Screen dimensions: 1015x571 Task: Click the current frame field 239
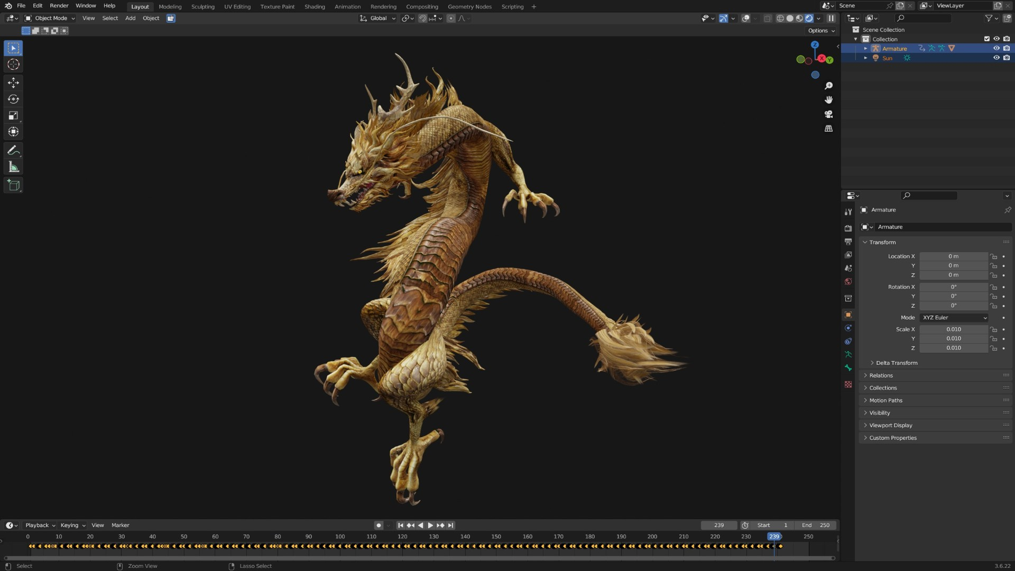pyautogui.click(x=719, y=525)
